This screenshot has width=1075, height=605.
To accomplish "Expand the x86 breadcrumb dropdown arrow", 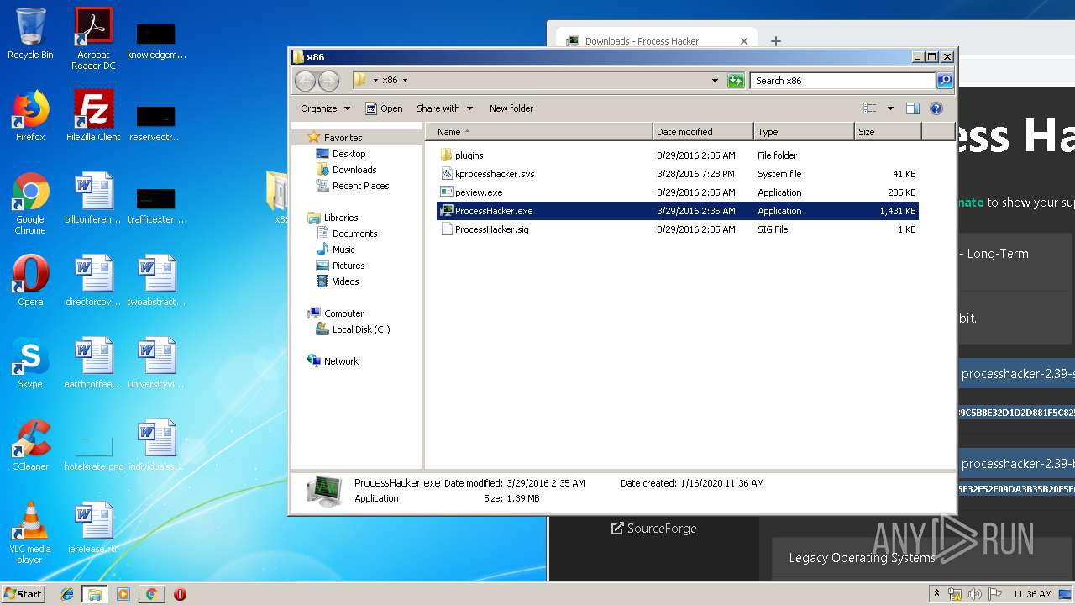I will pyautogui.click(x=405, y=81).
